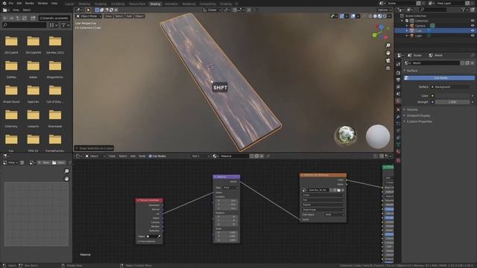Select material preview shading

pyautogui.click(x=380, y=16)
